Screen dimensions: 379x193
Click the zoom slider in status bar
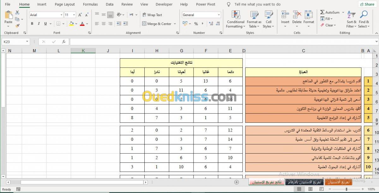[x=346, y=189]
